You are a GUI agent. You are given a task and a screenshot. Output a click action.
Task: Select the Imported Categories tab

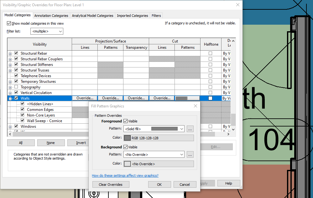click(x=132, y=16)
